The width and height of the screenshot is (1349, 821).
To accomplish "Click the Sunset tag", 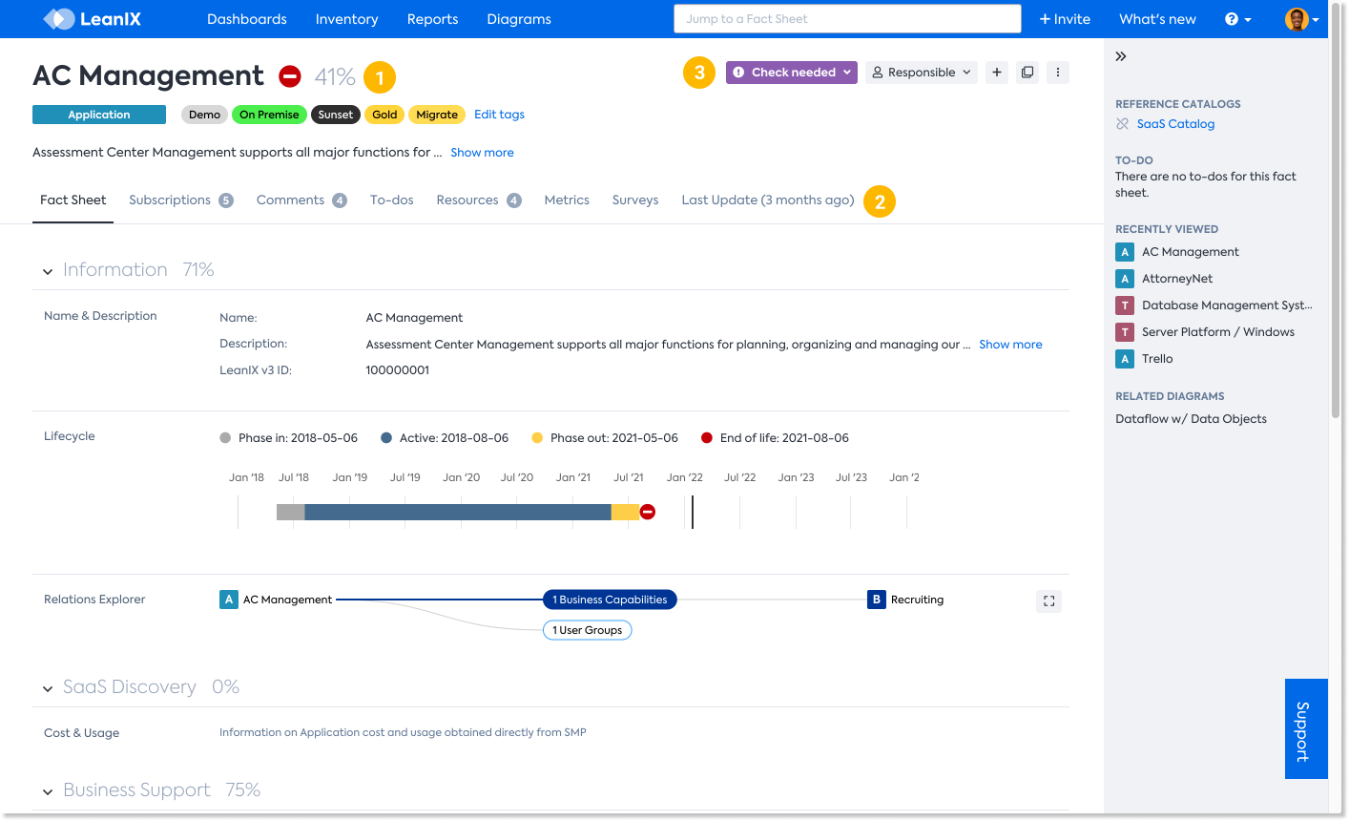I will pyautogui.click(x=336, y=115).
